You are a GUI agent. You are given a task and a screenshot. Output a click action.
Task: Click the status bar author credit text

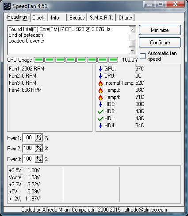pos(94,210)
